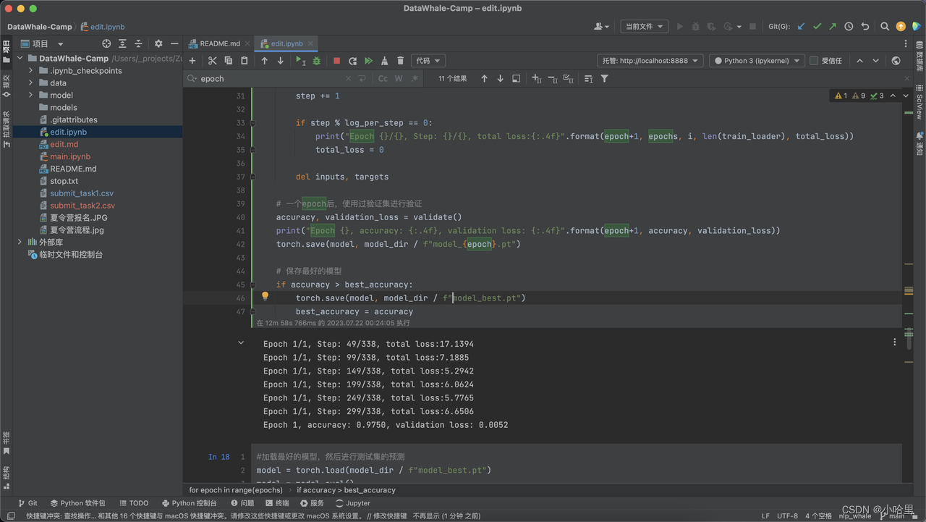The image size is (926, 522).
Task: Expand the .ipynb_checkpoints folder
Action: click(31, 70)
